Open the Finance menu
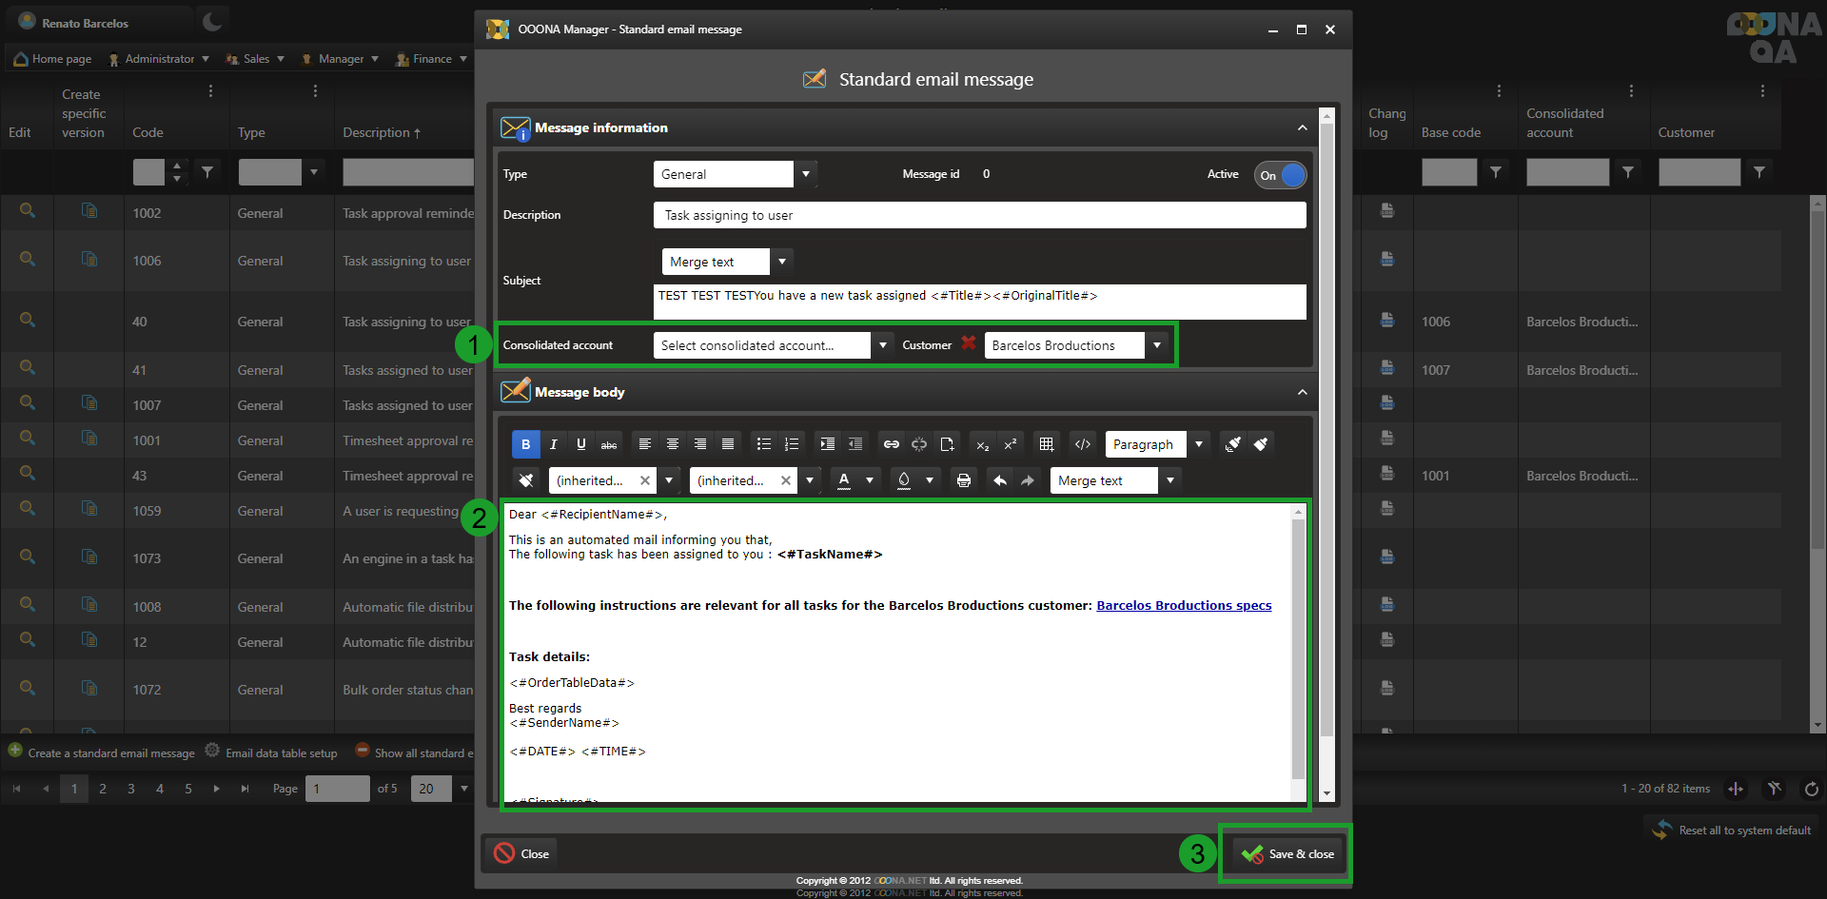Viewport: 1827px width, 899px height. [x=432, y=59]
